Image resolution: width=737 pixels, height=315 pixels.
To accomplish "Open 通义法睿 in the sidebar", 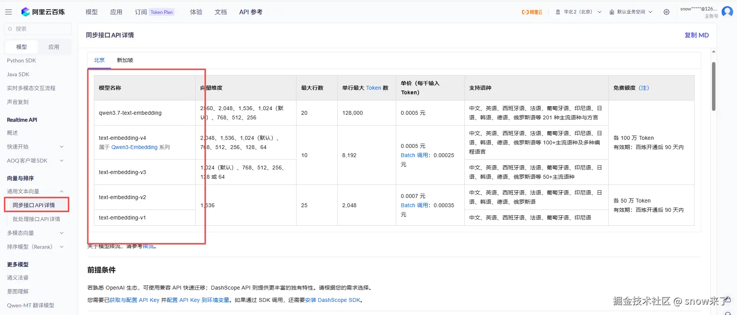I will tap(18, 278).
